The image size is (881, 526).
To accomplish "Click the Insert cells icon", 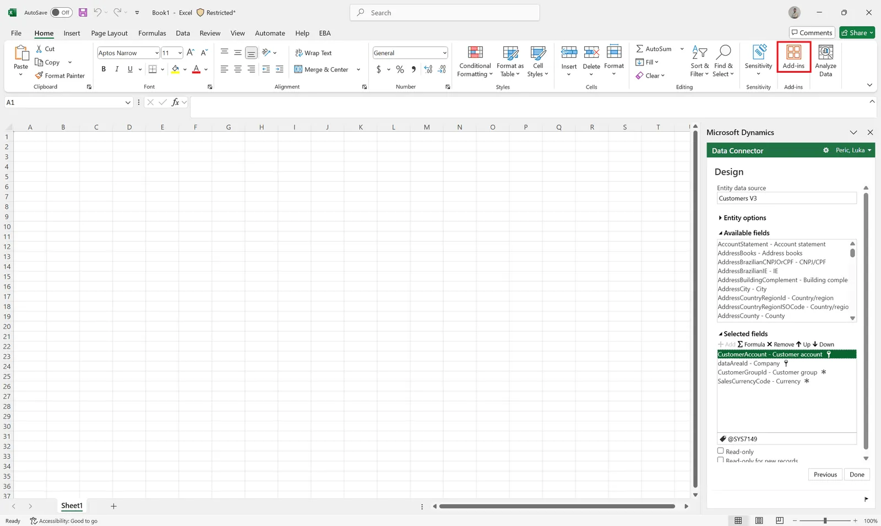I will (x=569, y=52).
